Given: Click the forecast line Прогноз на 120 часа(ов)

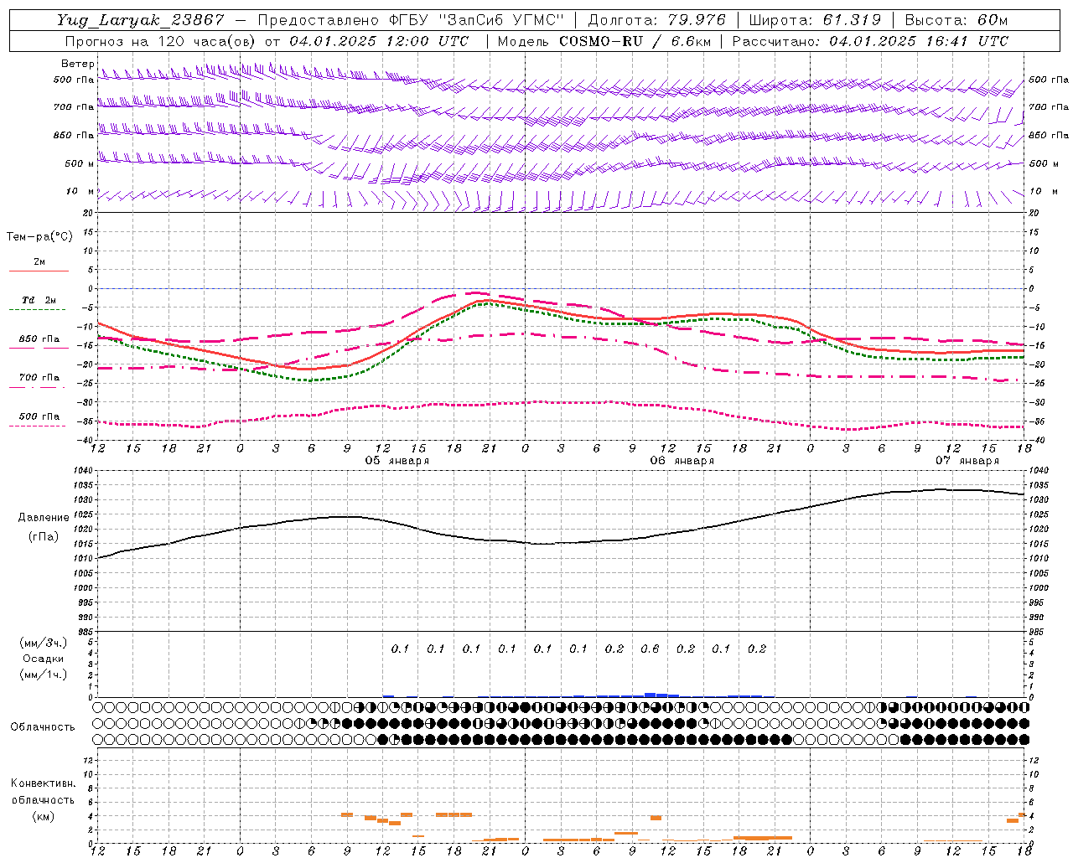Looking at the screenshot, I should tap(161, 41).
